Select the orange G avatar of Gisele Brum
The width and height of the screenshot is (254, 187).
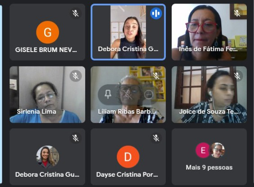[x=47, y=32]
